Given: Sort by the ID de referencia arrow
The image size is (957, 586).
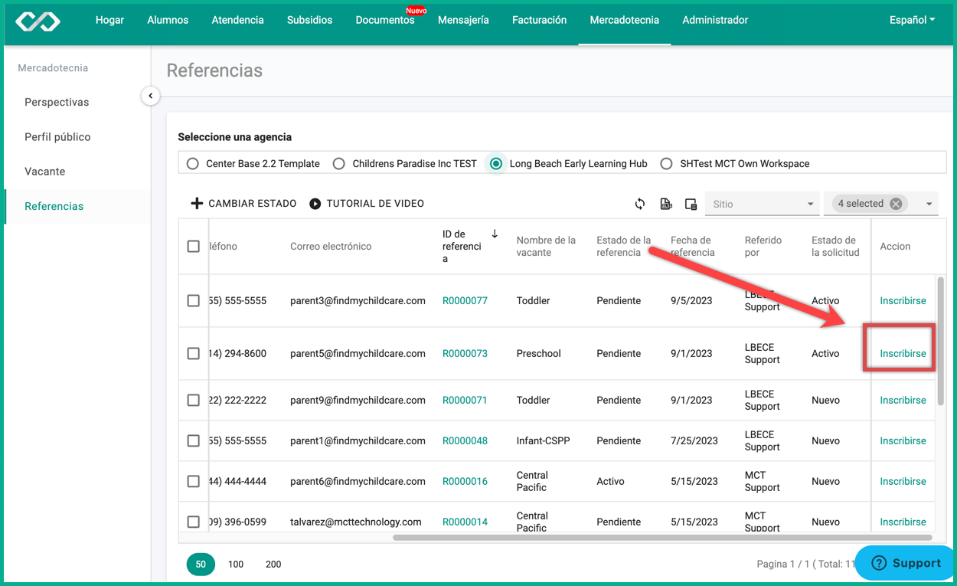Looking at the screenshot, I should tap(495, 234).
